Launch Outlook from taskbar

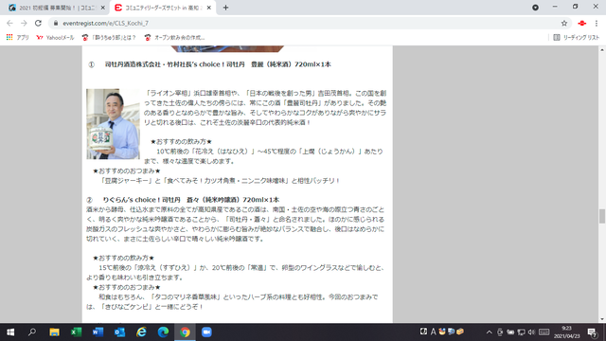point(120,332)
